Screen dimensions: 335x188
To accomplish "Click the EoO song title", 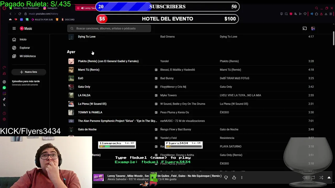I will [81, 78].
